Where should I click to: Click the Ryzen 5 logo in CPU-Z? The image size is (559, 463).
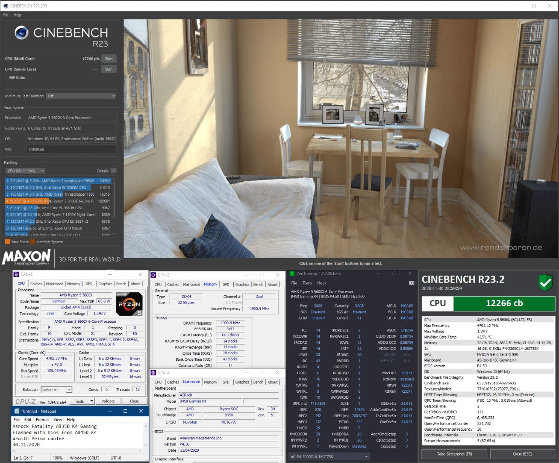pyautogui.click(x=129, y=304)
